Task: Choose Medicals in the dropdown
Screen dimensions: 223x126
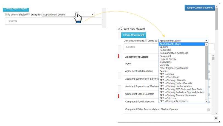Action: point(164,65)
